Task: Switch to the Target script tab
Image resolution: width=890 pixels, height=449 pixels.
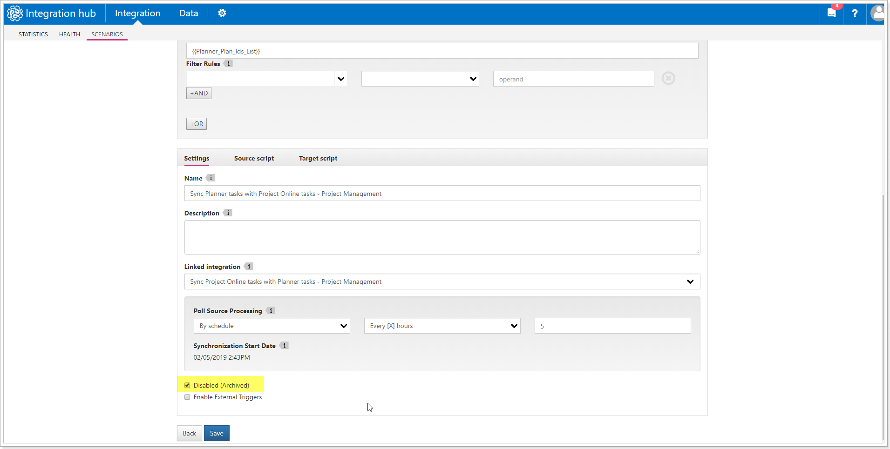Action: 318,158
